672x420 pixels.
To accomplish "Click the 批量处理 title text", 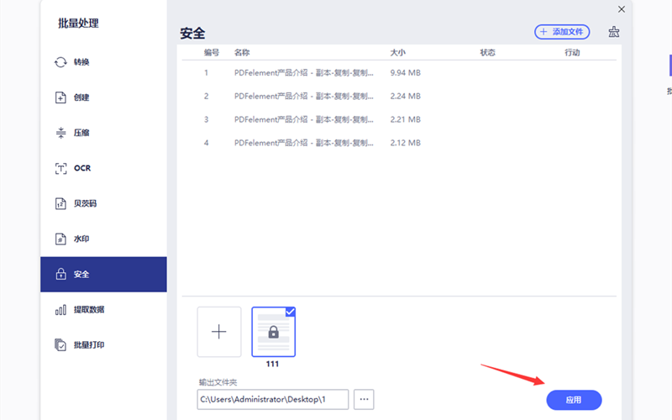I will tap(78, 24).
